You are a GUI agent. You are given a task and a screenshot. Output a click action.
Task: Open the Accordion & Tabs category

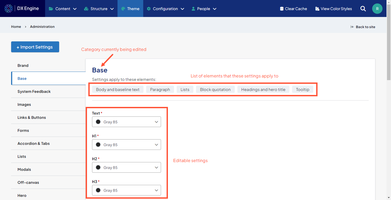(x=48, y=143)
